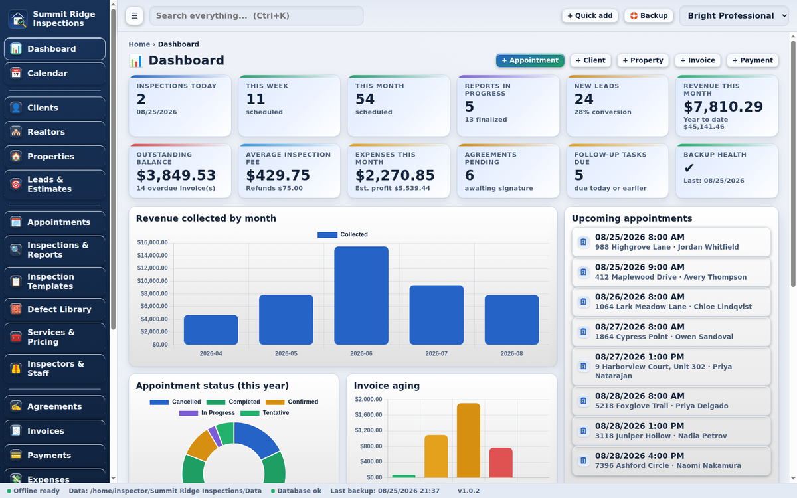Viewport: 797px width, 498px height.
Task: Click the icon of 5218 Foxglove Trail appointment
Action: pos(583,401)
